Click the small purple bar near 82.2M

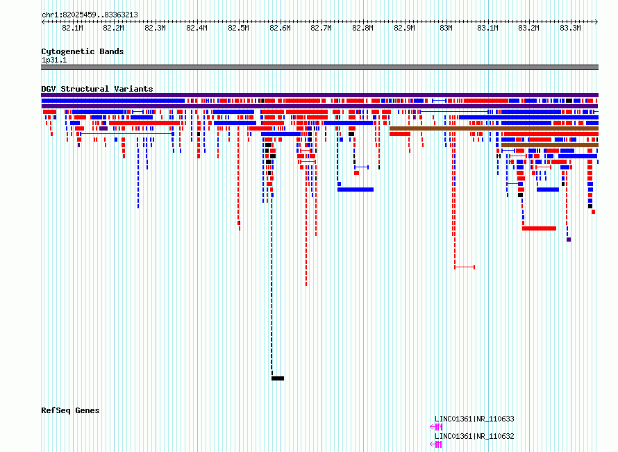click(103, 128)
